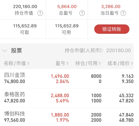Screen dimensions: 139x126
Task: Tap 博创科技 current price 48.780
Action: pos(126,120)
